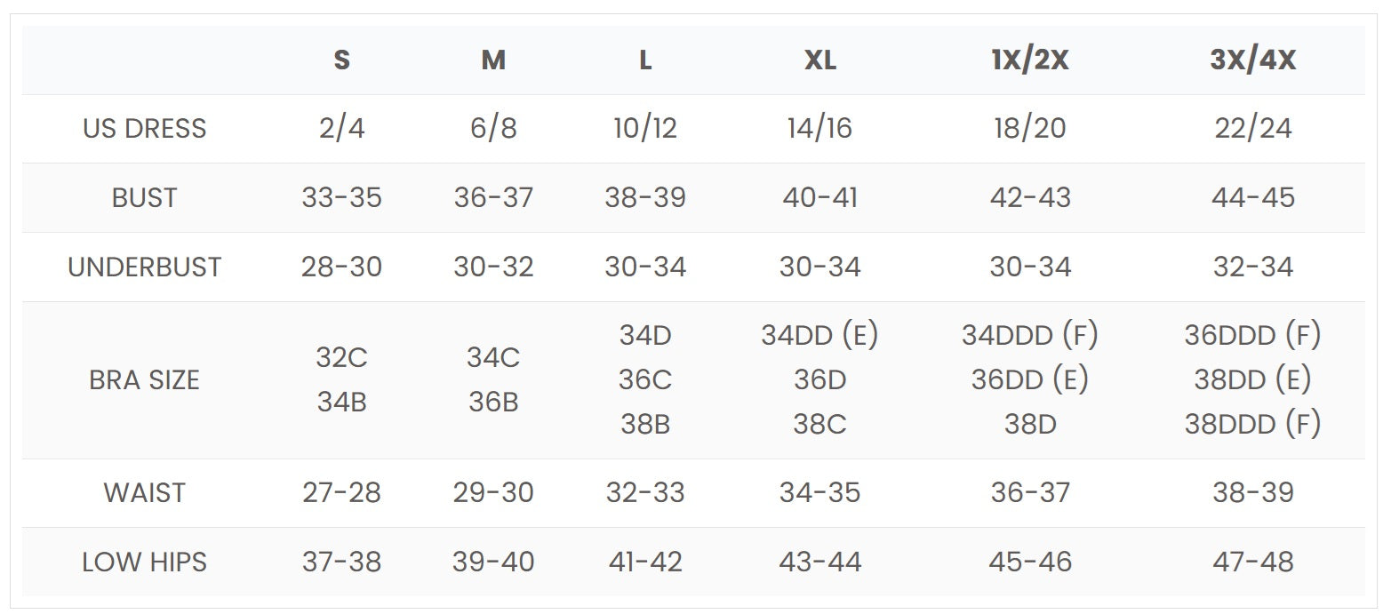Image resolution: width=1383 pixels, height=614 pixels.
Task: Click US dress size 10/12 cell
Action: point(645,129)
